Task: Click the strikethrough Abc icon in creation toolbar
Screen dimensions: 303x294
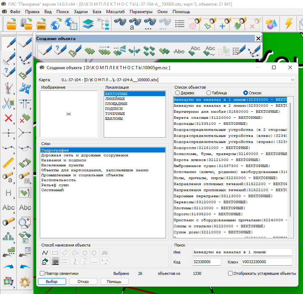Action: coord(179,51)
